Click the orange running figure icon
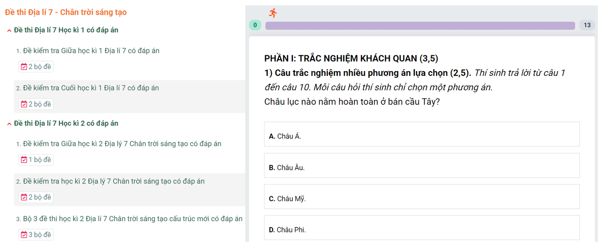601x245 pixels. 273,13
